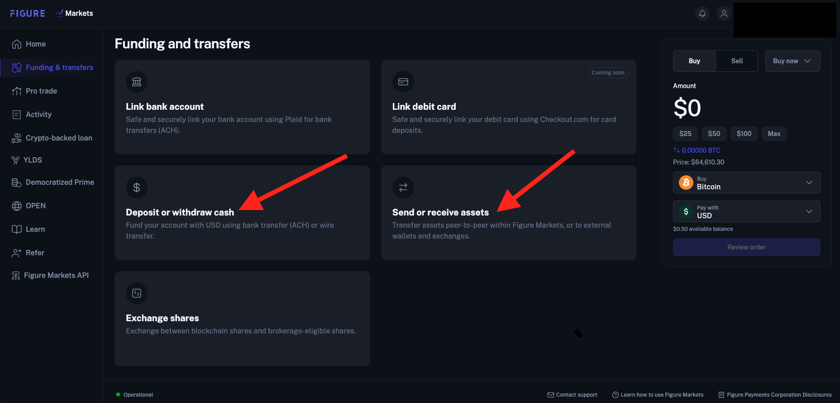Select the Max amount preset
Screen dimensions: 840x403
click(x=774, y=134)
